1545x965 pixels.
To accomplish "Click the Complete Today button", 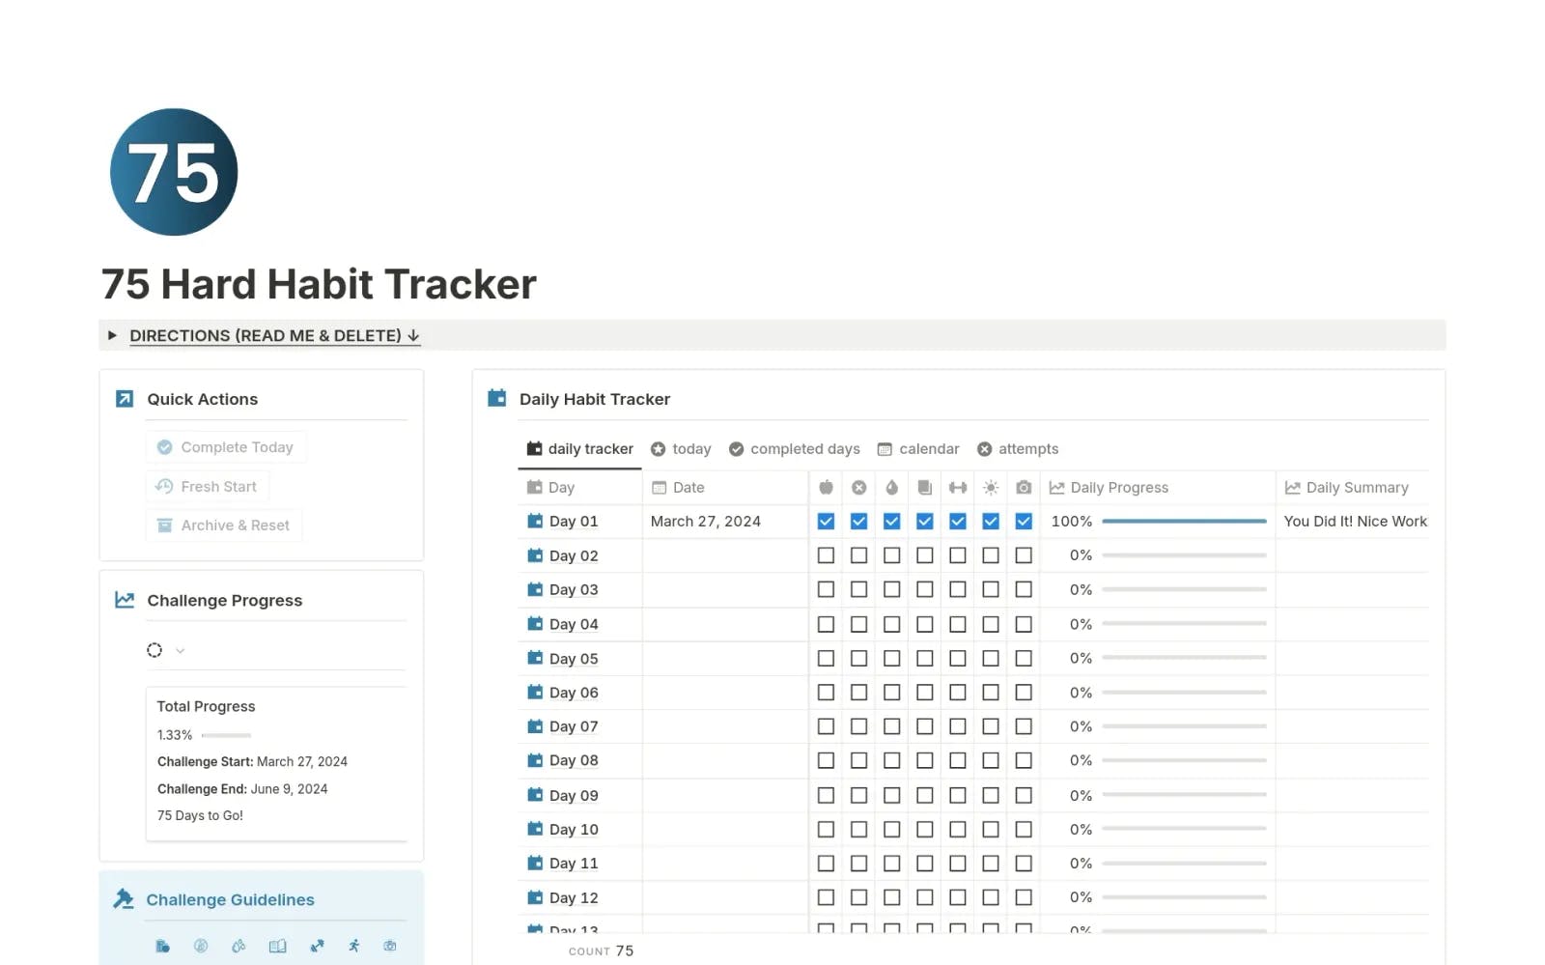I will coord(226,447).
